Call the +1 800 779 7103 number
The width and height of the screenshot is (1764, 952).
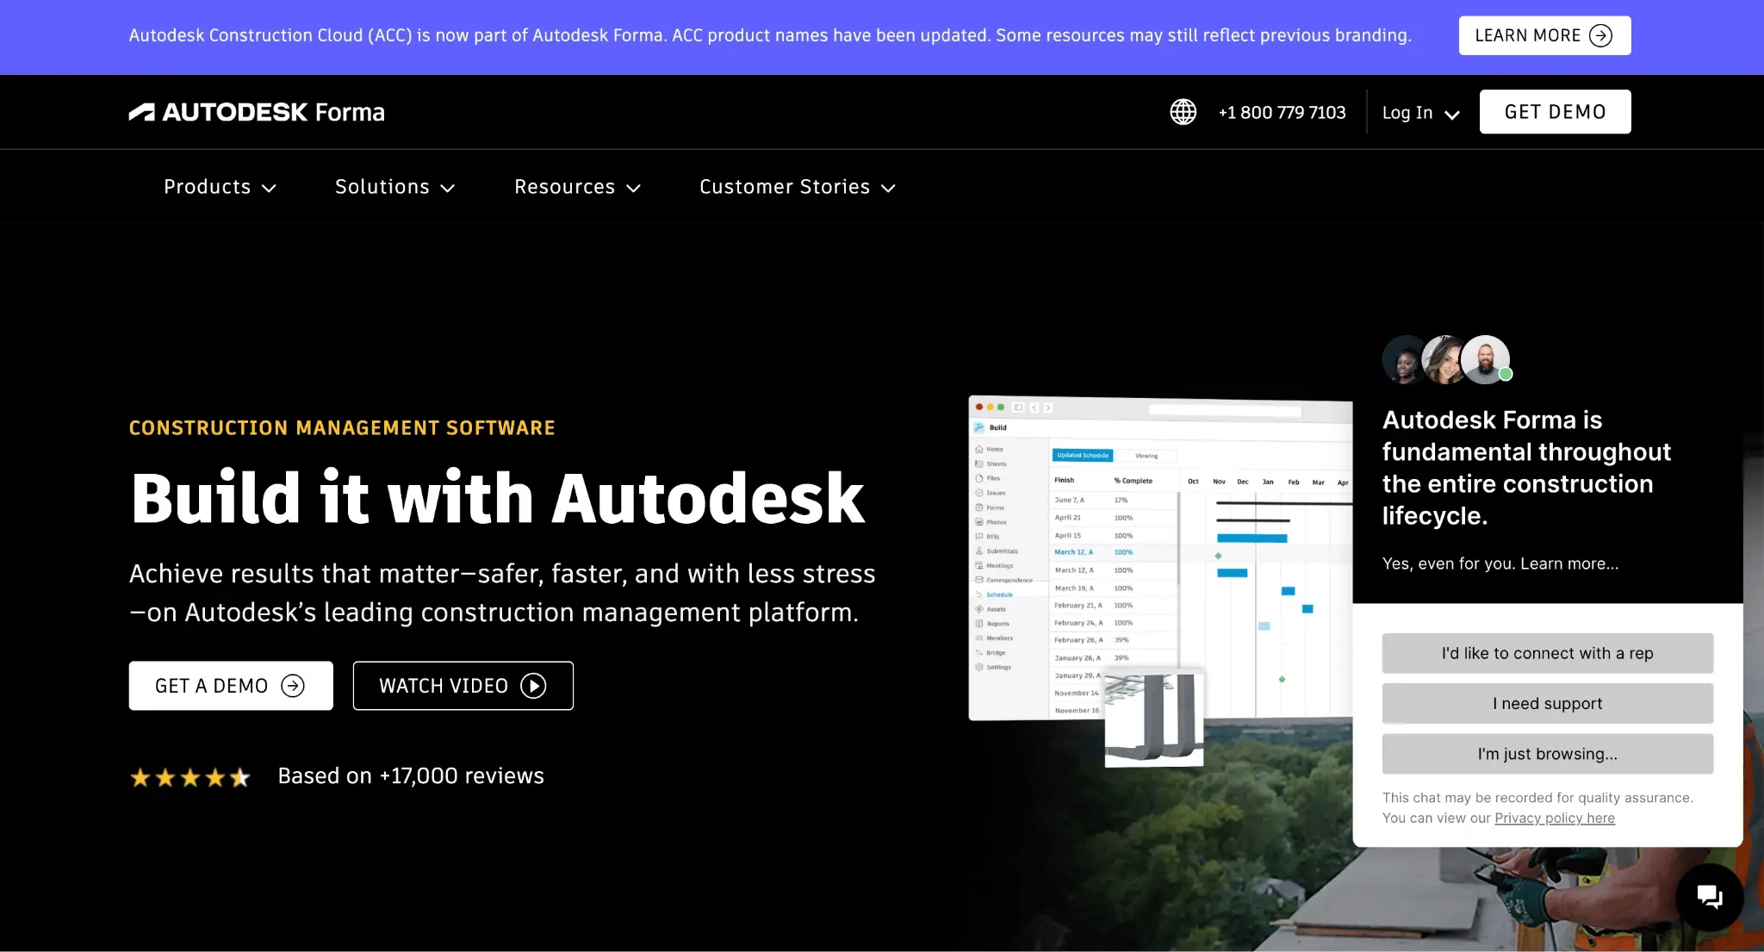tap(1282, 113)
